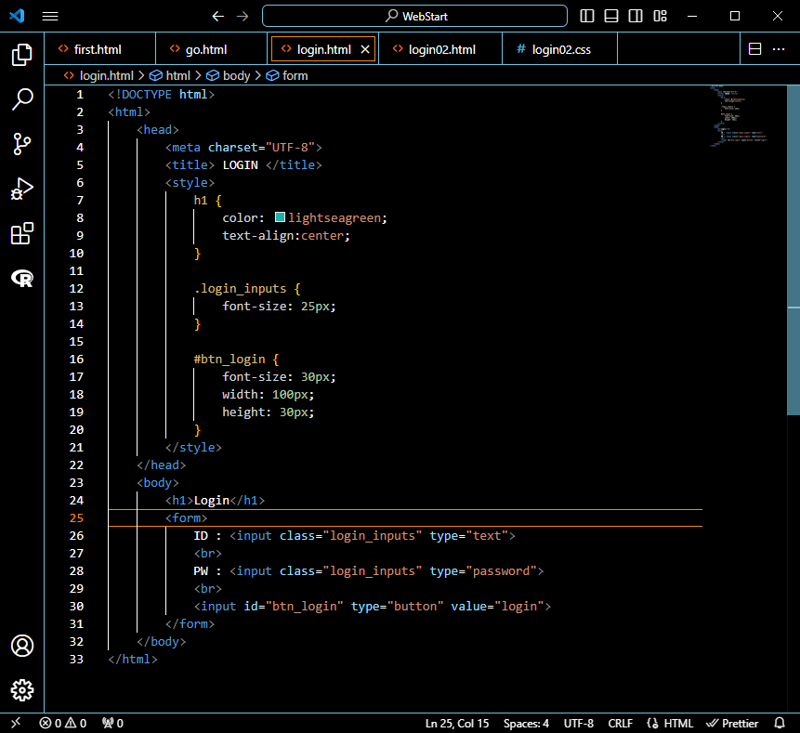Click the #btn_login selector line
This screenshot has width=800, height=733.
click(236, 359)
